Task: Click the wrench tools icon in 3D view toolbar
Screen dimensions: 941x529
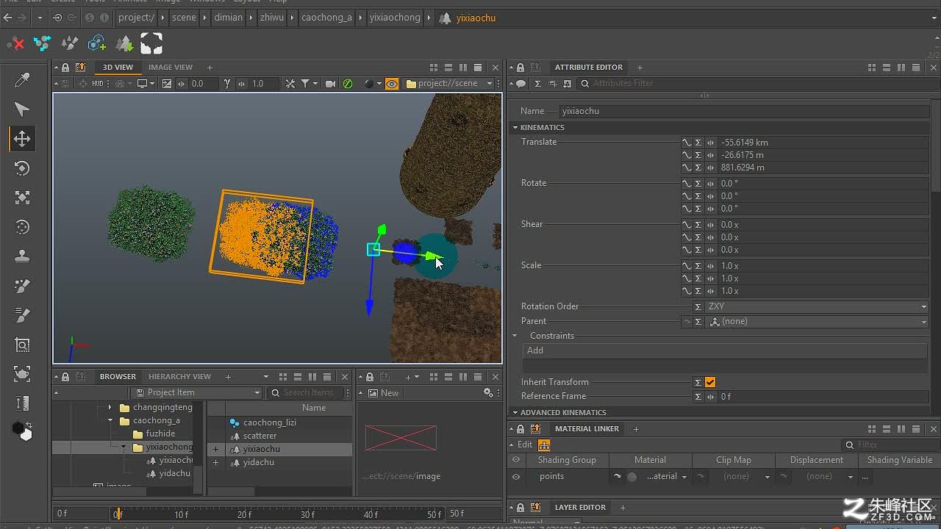Action: pyautogui.click(x=290, y=84)
